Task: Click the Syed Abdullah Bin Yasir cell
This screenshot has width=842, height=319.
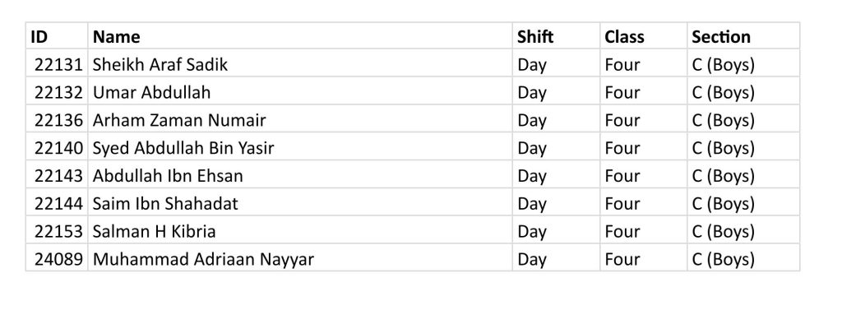Action: 299,148
